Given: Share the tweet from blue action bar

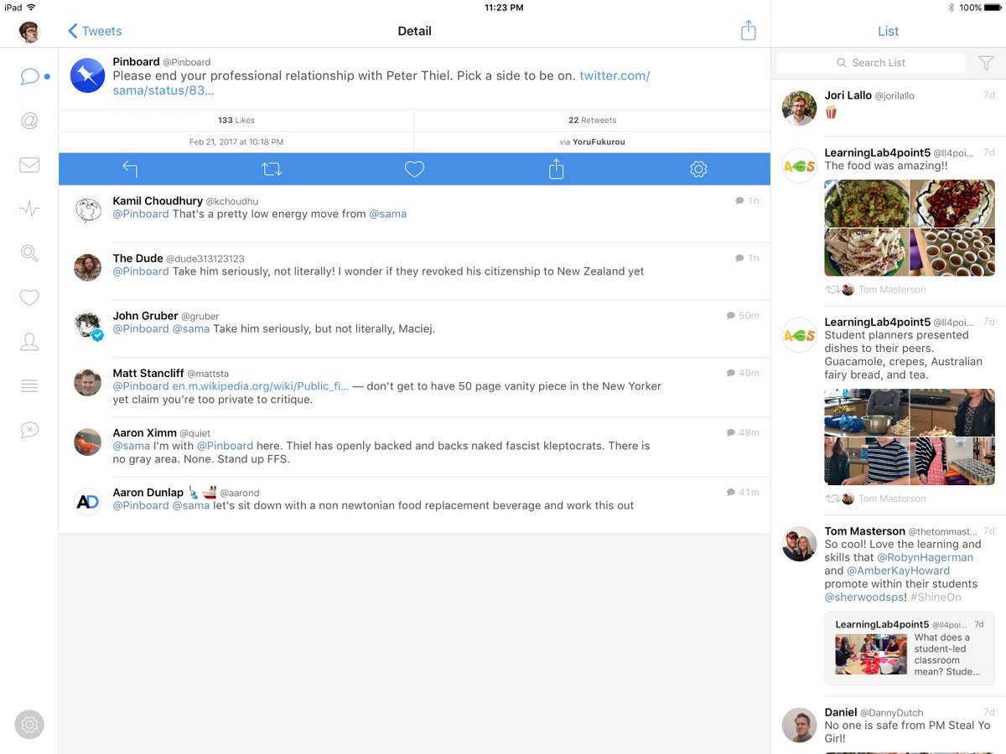Looking at the screenshot, I should coord(556,169).
